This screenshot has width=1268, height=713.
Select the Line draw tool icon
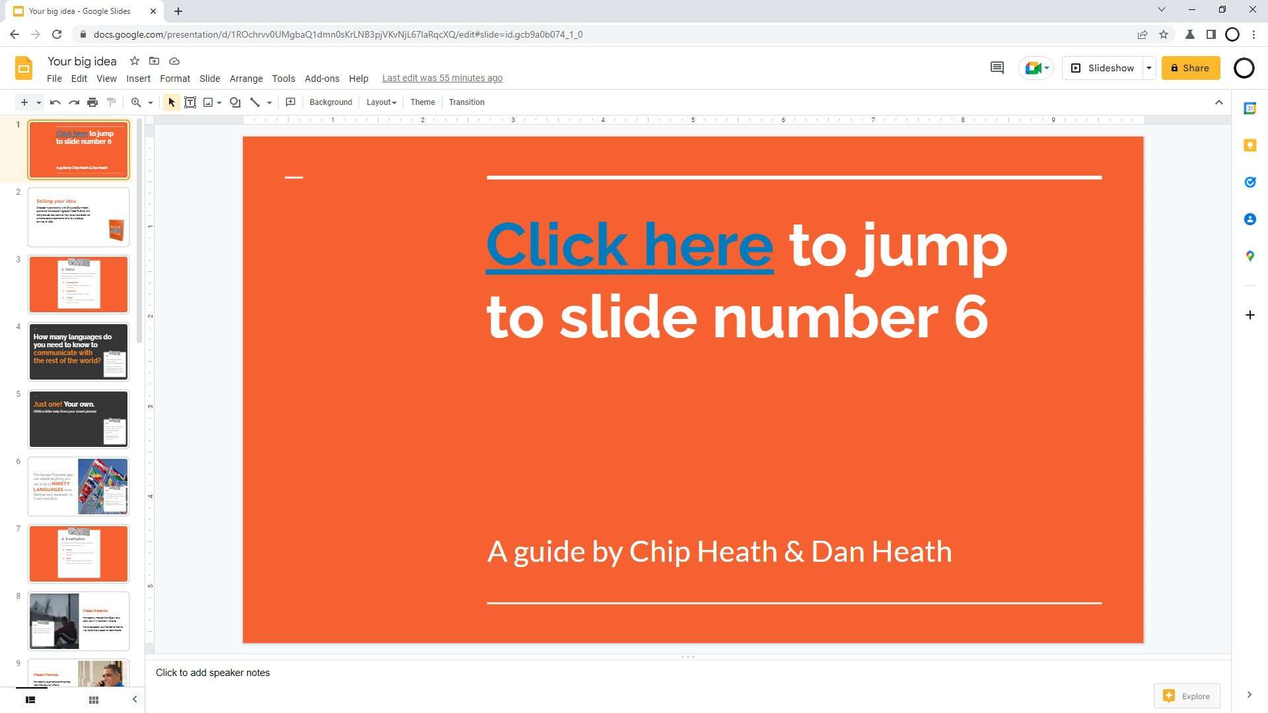tap(255, 102)
